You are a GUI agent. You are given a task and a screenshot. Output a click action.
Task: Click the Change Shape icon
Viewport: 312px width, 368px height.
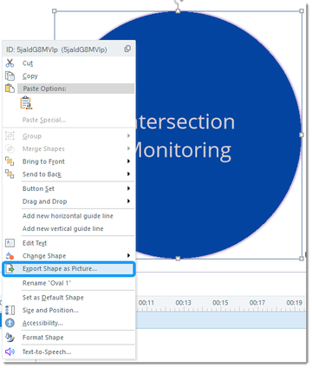click(10, 256)
